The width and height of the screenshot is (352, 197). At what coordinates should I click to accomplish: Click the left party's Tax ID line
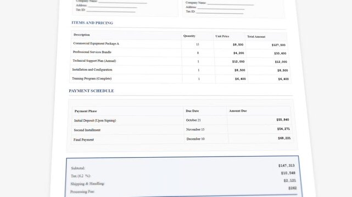point(105,10)
